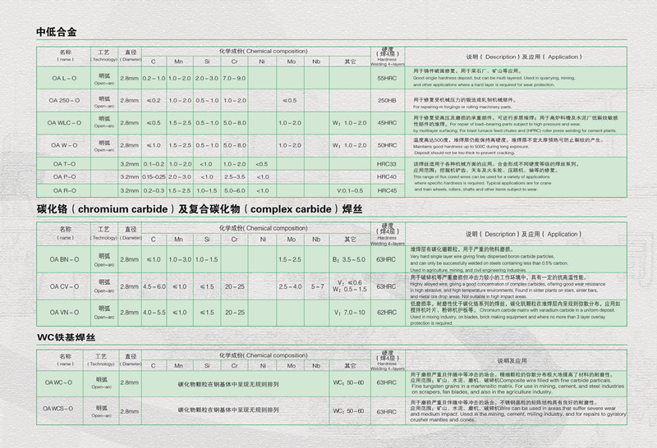657x448 pixels.
Task: Select the chromium carbide section heading
Action: (200, 209)
